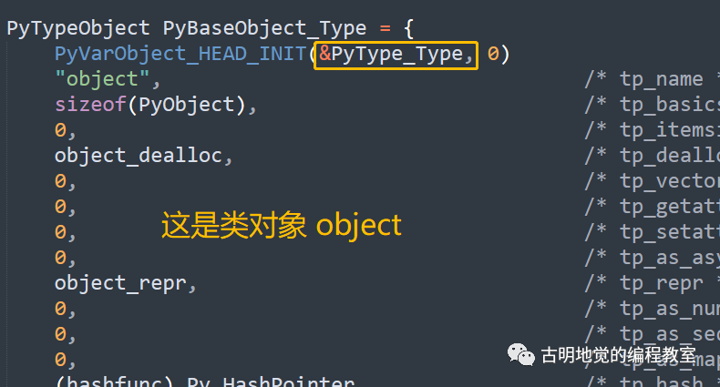Click the PyTypeObject type keyword
Screen dimensions: 720x387
click(x=78, y=28)
